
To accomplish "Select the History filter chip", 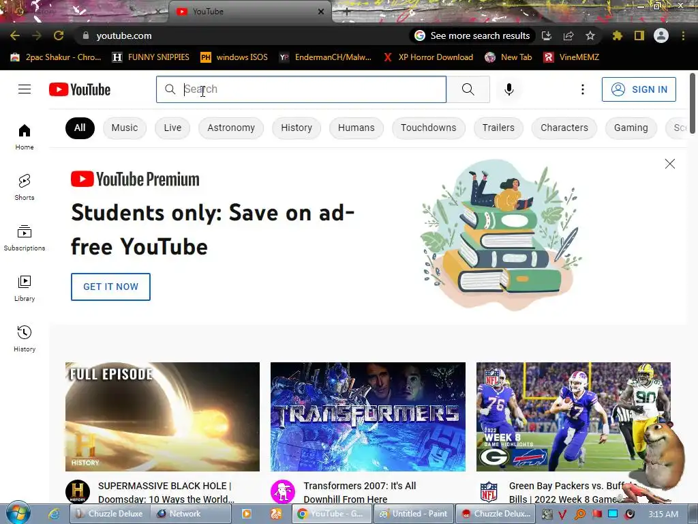I will [x=297, y=128].
